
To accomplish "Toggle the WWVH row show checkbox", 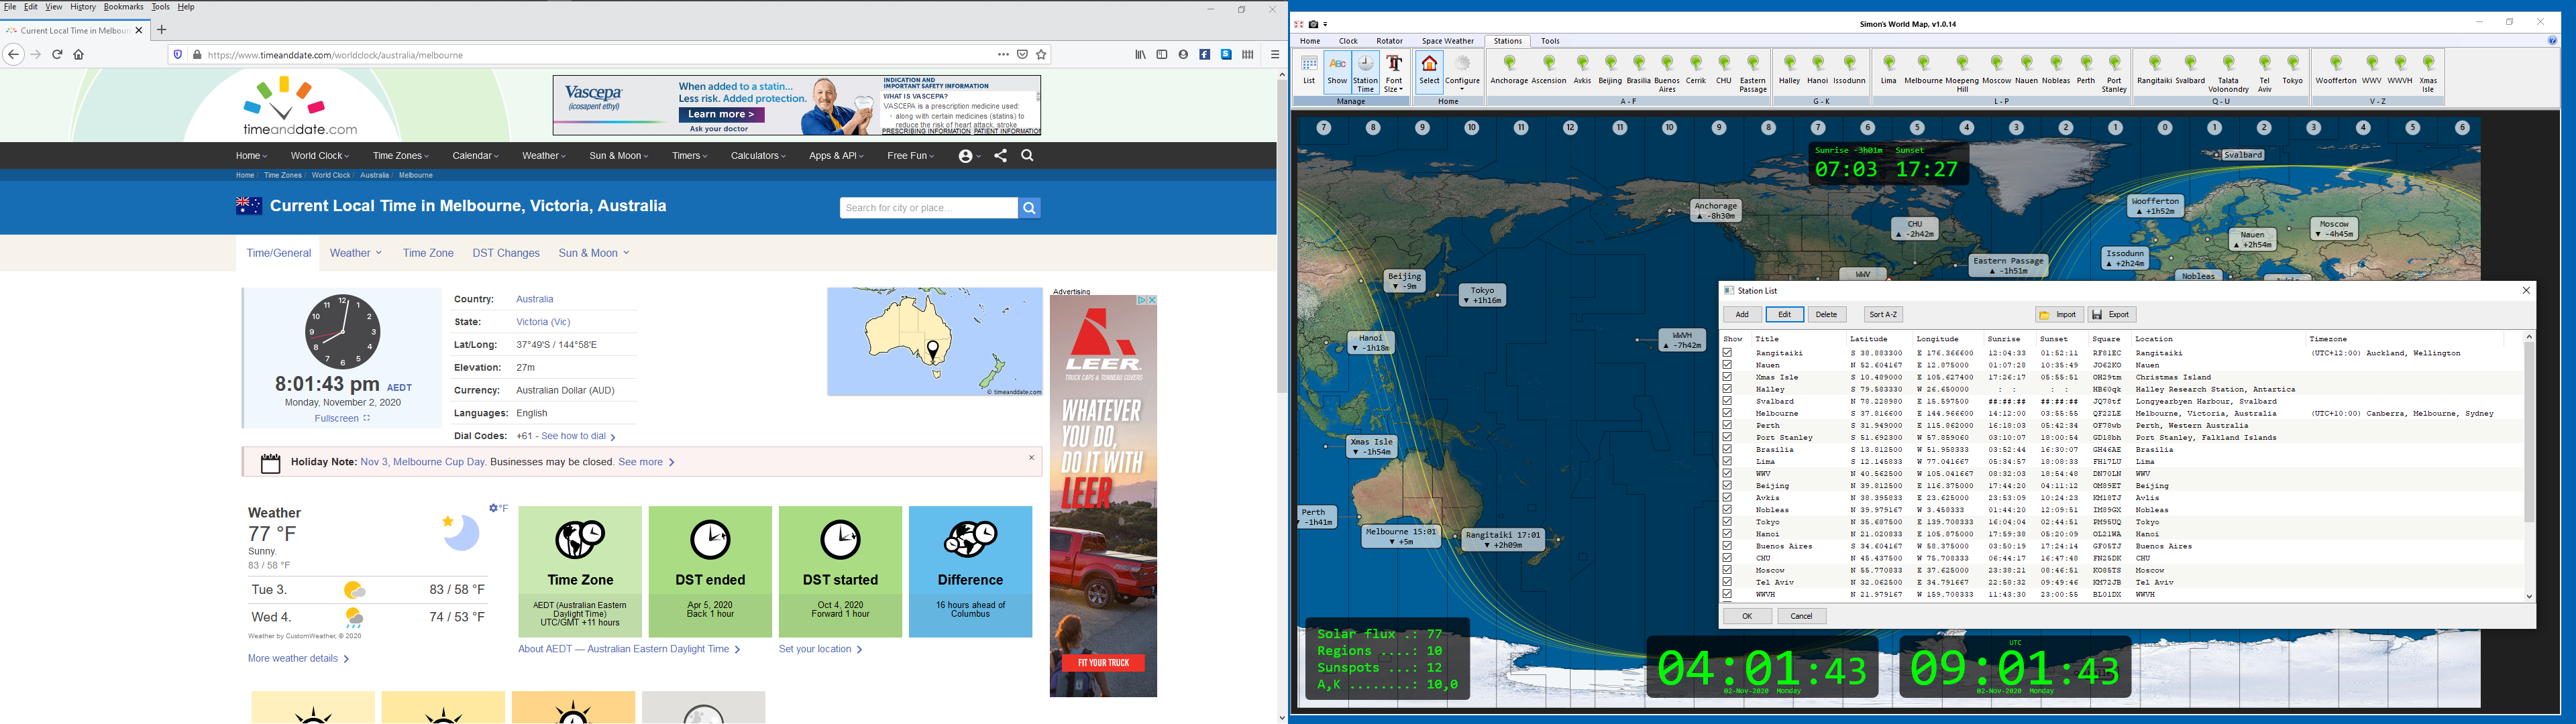I will [1727, 594].
